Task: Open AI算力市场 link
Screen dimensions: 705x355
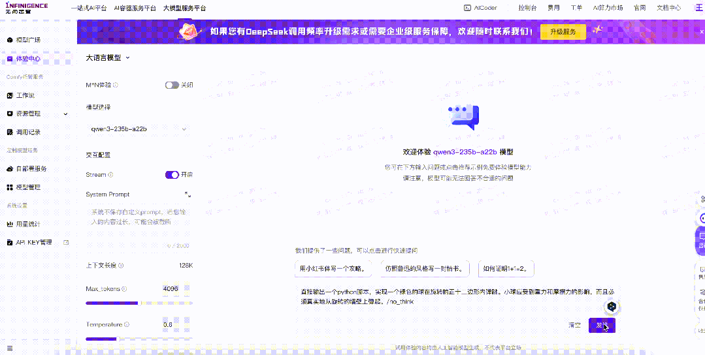Action: click(x=608, y=8)
